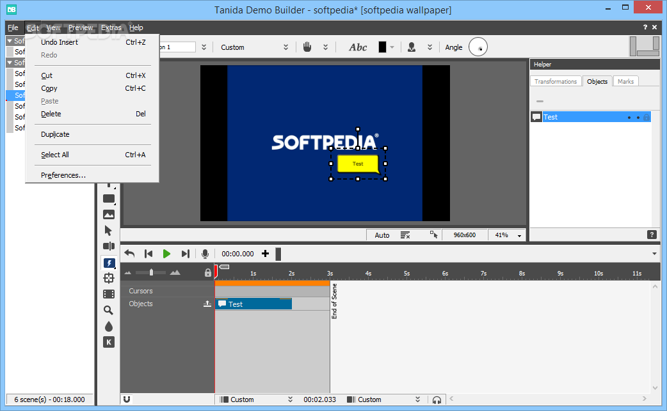Screen dimensions: 667x411
Task: Open the File menu
Action: [x=13, y=27]
